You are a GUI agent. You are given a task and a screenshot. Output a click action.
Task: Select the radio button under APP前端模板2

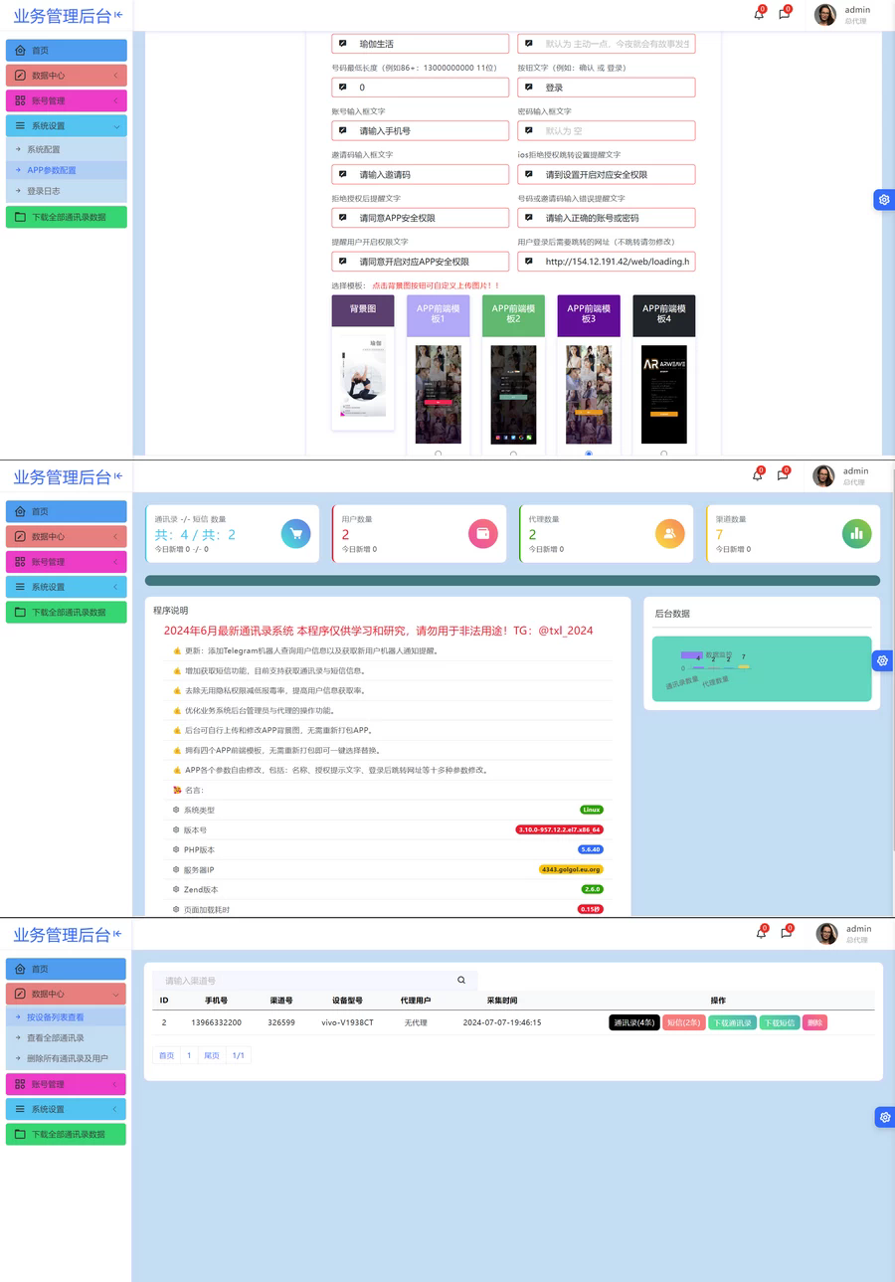pyautogui.click(x=513, y=454)
